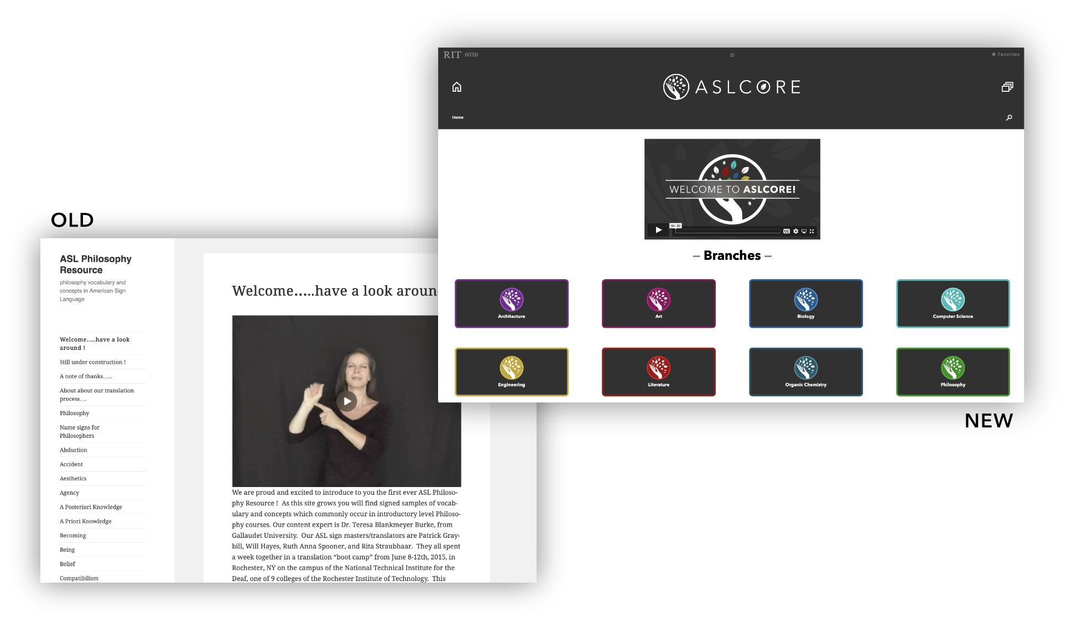1072x623 pixels.
Task: Open the Belief entry
Action: coord(67,564)
